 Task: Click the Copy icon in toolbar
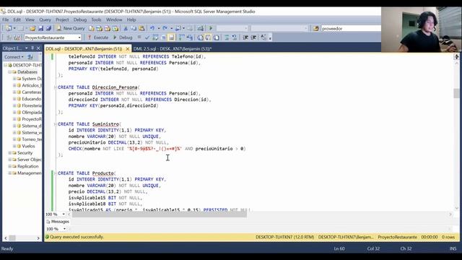(134, 28)
